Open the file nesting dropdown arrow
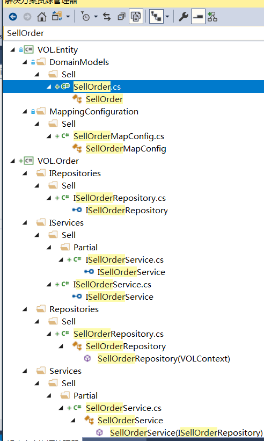Viewport: 264px width, 441px height. point(167,17)
